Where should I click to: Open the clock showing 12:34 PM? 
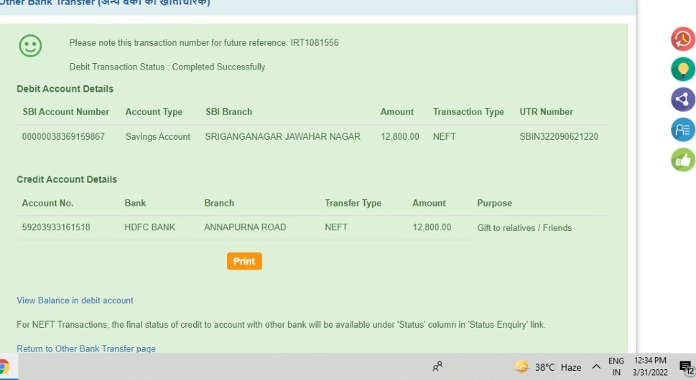[x=650, y=367]
